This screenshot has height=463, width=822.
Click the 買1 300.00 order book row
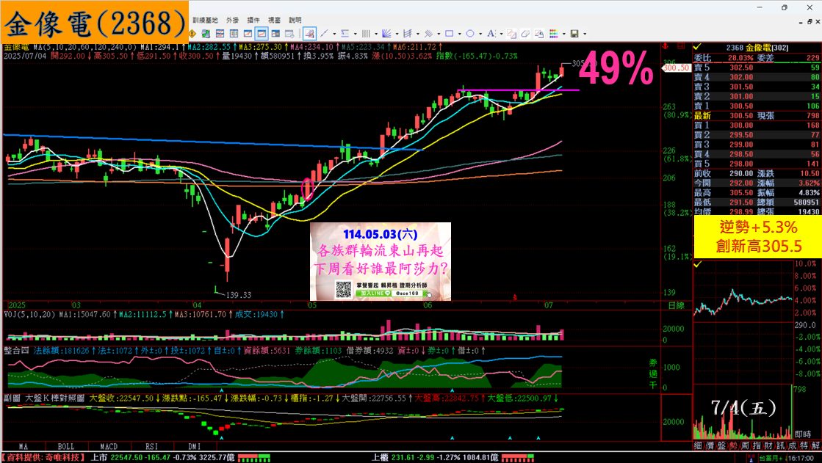click(757, 125)
